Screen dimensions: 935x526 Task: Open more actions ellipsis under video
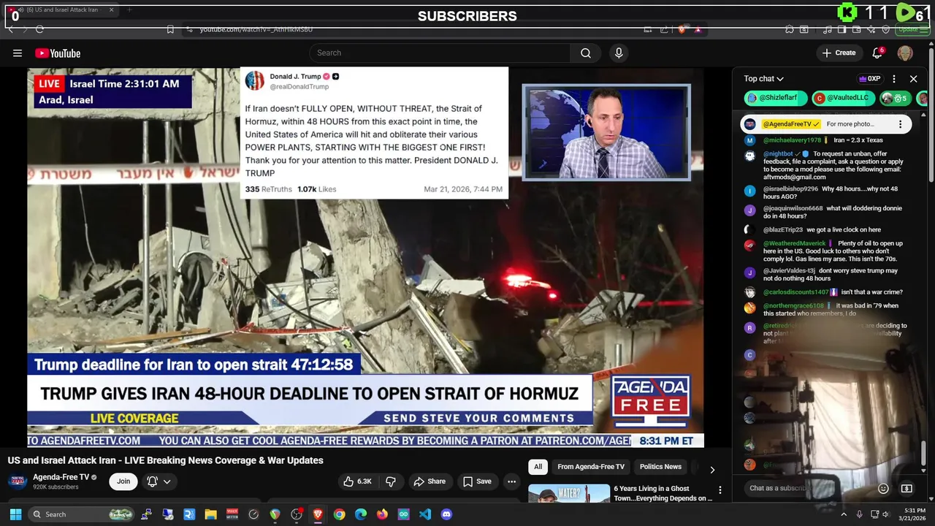[x=512, y=481]
